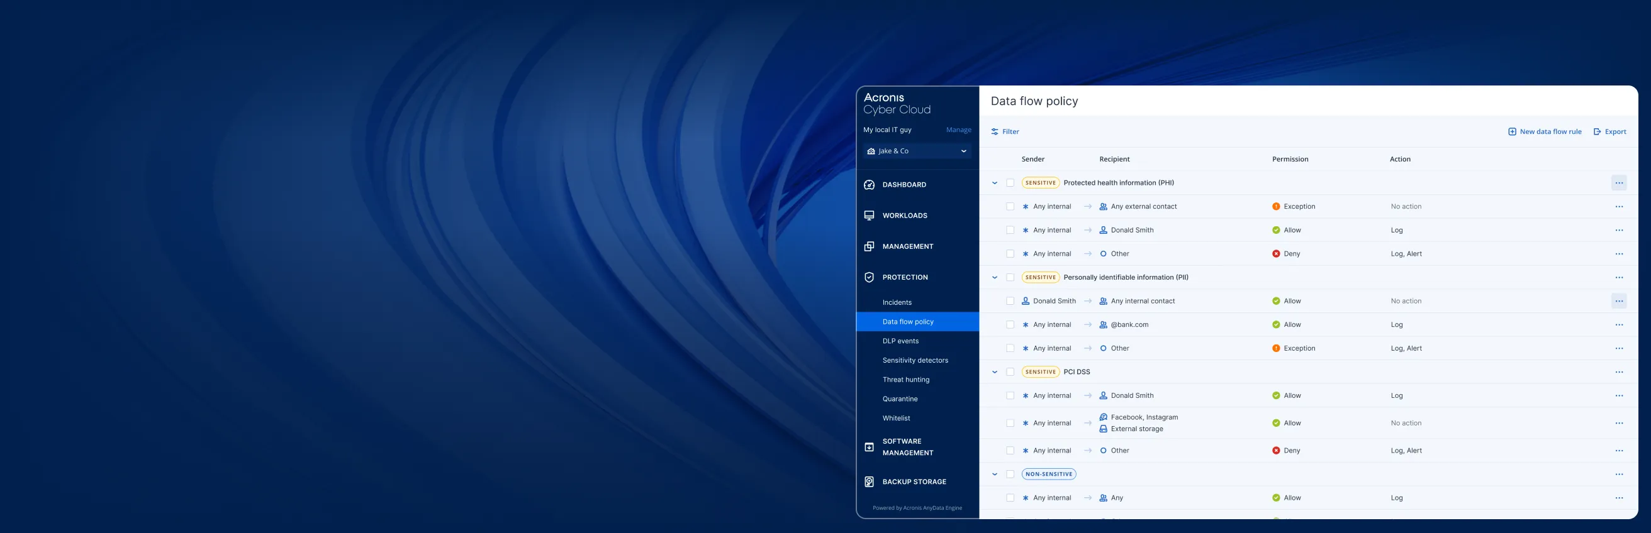
Task: Click the Manage link
Action: coord(958,130)
